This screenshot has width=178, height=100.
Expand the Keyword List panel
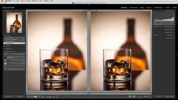[x=174, y=32]
